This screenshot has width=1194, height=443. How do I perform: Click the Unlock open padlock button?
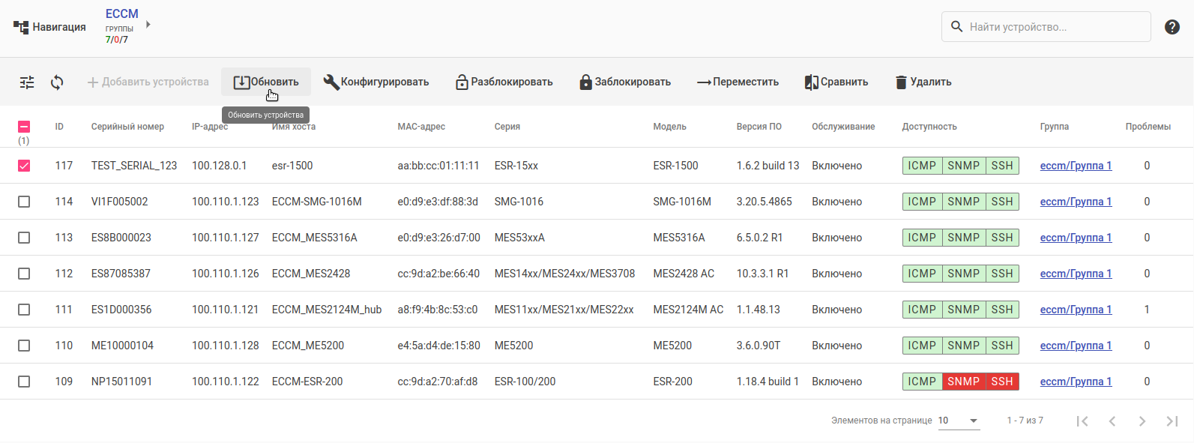point(504,82)
